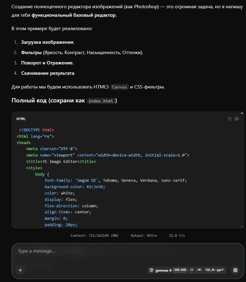This screenshot has height=282, width=246.
Task: Click the Output: 693/∞ statistic
Action: (x=144, y=236)
